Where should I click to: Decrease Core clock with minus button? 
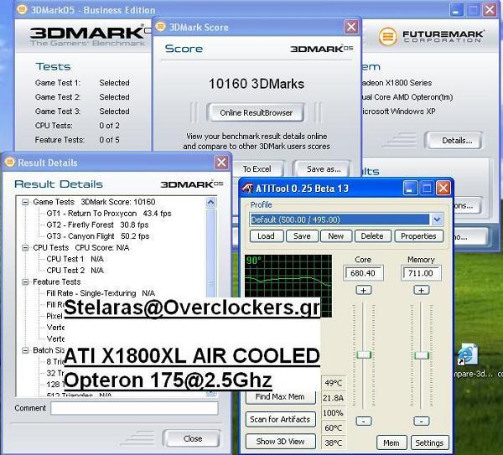[x=364, y=421]
